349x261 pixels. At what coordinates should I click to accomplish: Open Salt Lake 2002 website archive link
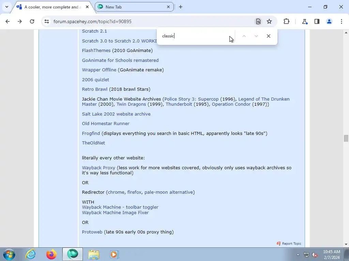point(116,114)
